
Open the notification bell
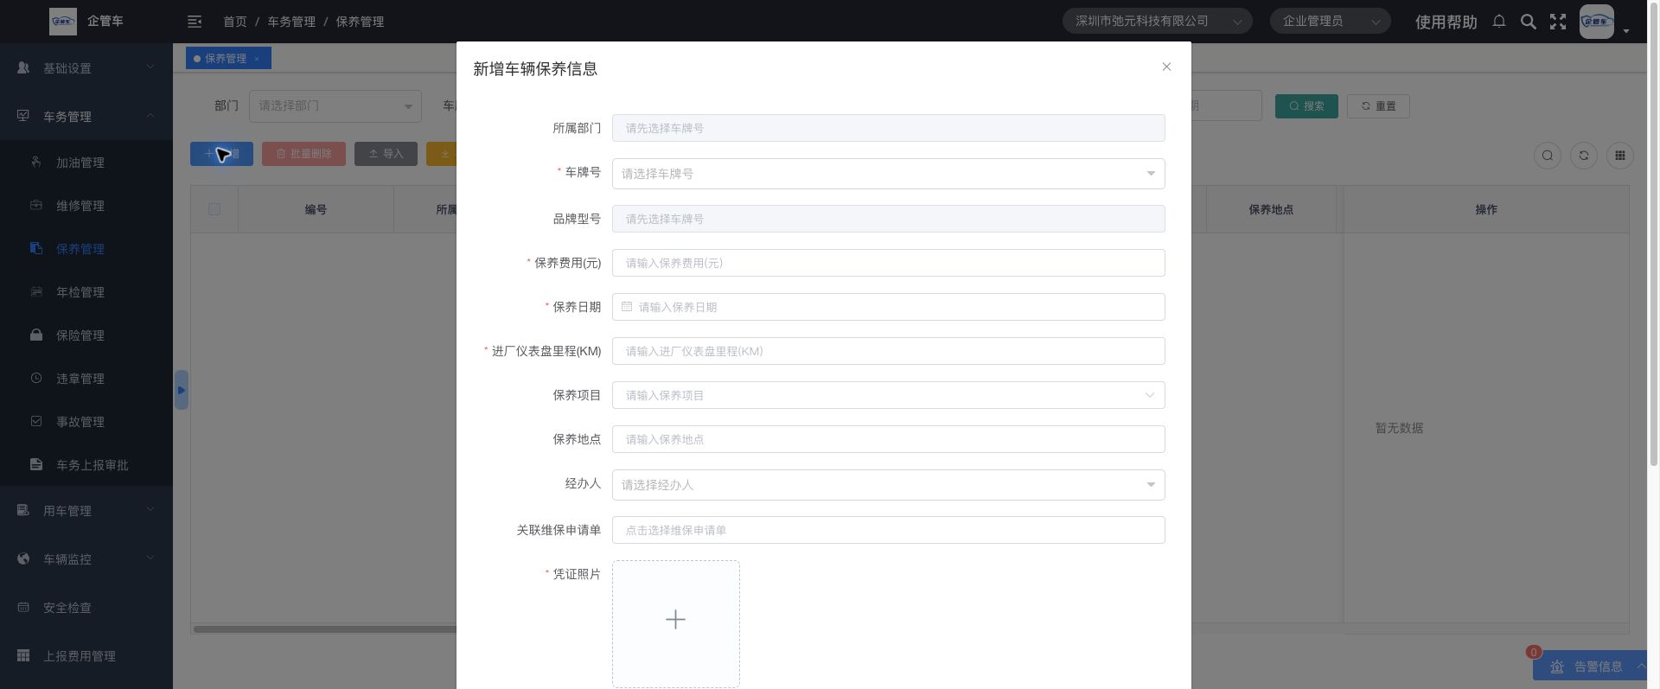pos(1499,21)
